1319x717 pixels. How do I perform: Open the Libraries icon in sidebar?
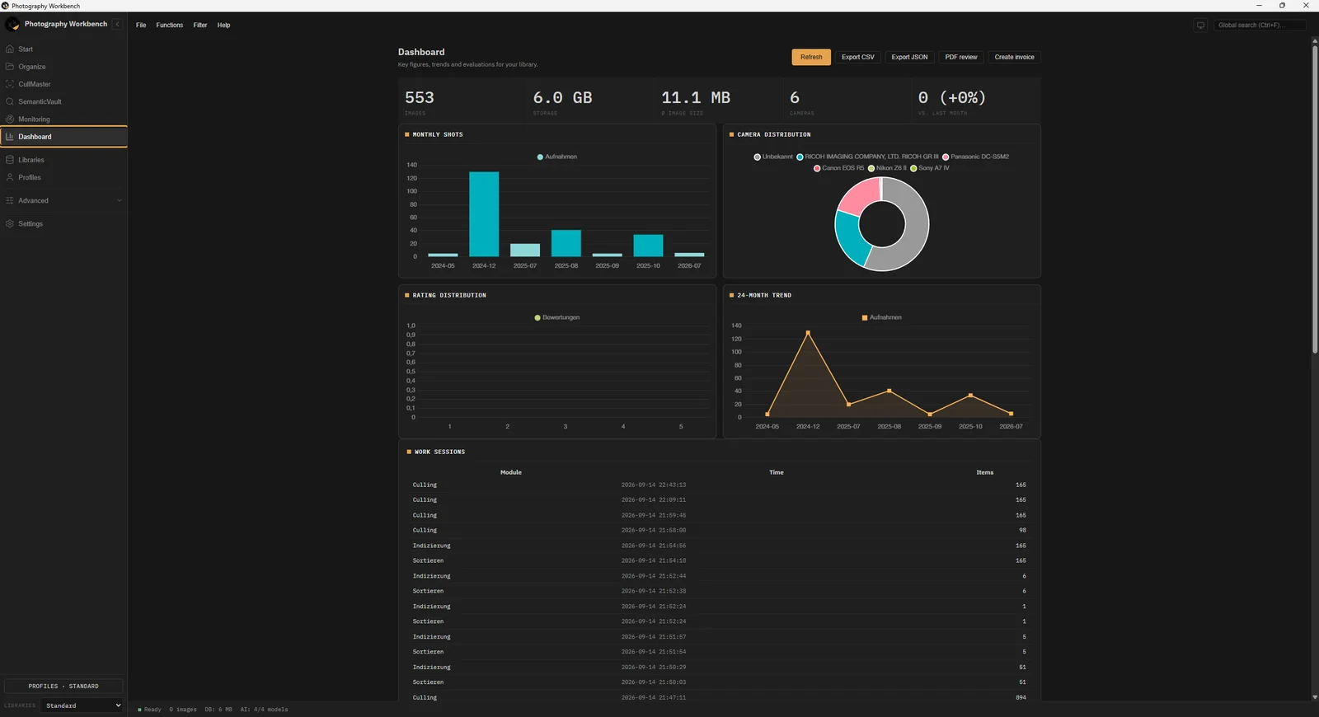click(10, 160)
